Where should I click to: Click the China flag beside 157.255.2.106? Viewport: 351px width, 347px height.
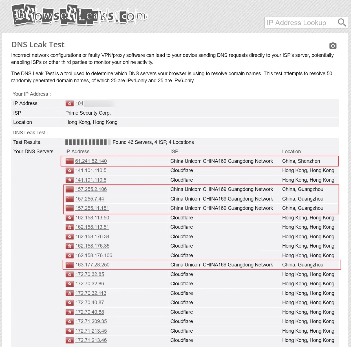click(x=69, y=189)
